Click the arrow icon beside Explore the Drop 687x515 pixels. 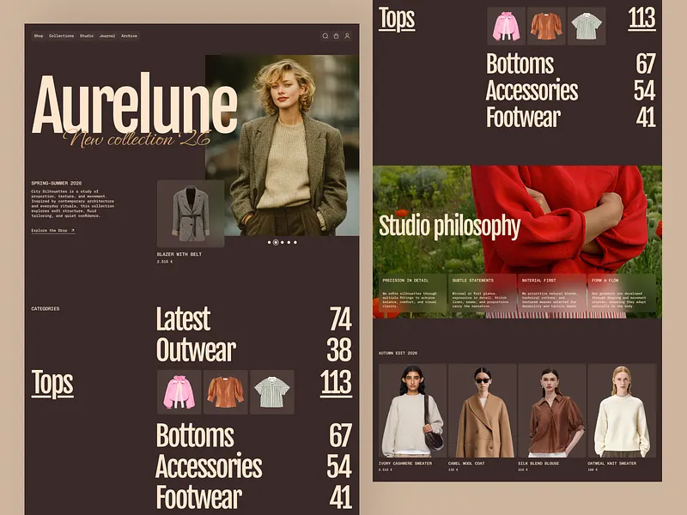72,231
